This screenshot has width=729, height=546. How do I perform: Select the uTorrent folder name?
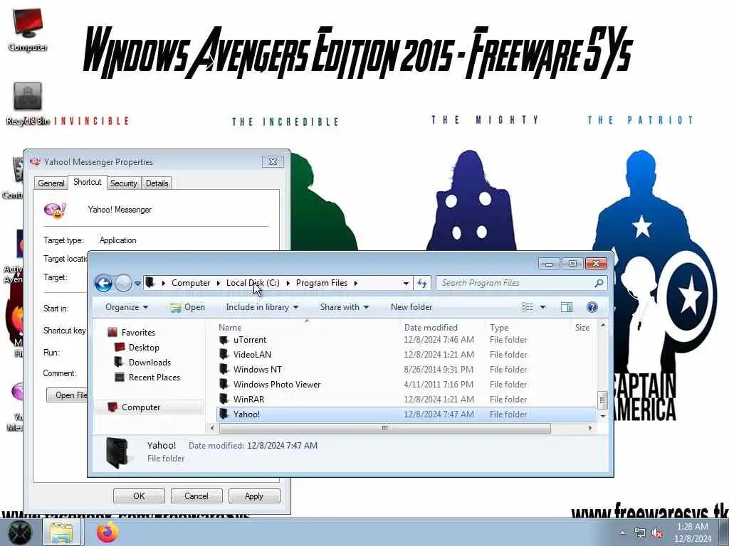tap(250, 340)
